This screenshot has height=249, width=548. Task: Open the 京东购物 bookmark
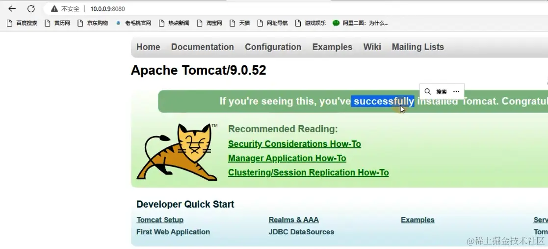[93, 23]
